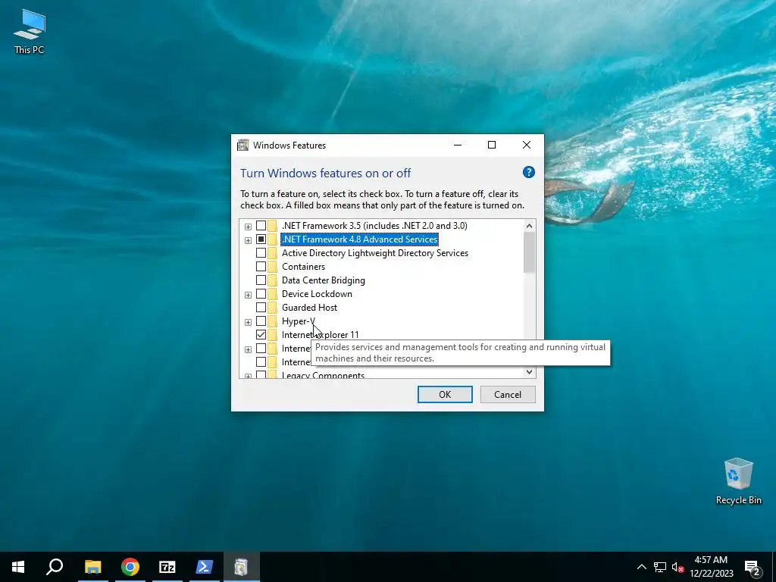Select .NET Framework 3.5 row text
The height and width of the screenshot is (582, 776).
coord(374,226)
